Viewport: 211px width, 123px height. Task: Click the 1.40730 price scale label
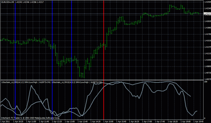[x=208, y=73]
